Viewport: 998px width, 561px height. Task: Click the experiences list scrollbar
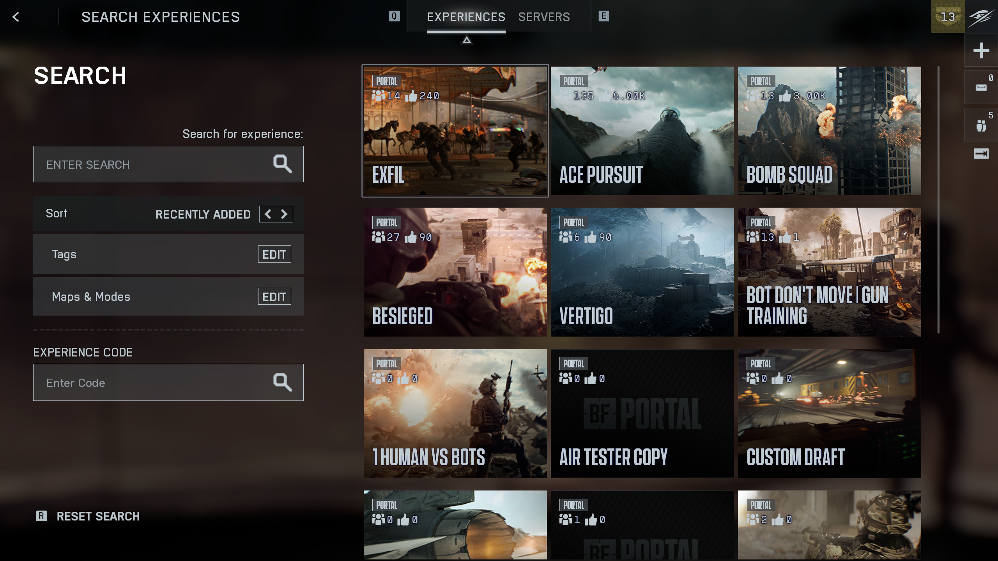[x=938, y=199]
